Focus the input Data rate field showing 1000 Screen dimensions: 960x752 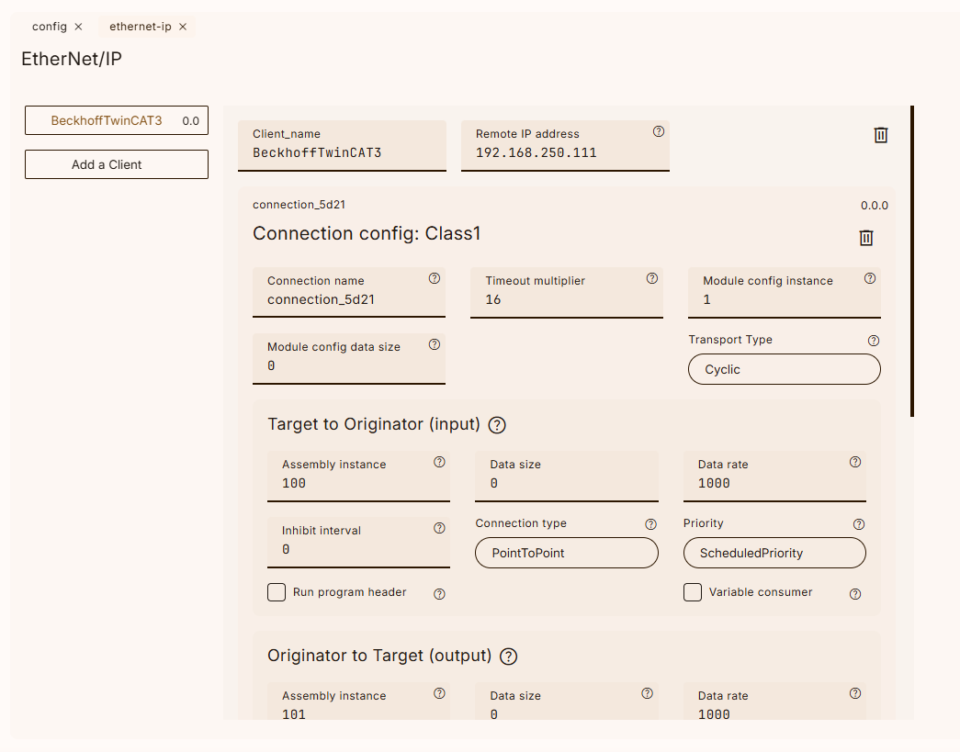pos(774,484)
